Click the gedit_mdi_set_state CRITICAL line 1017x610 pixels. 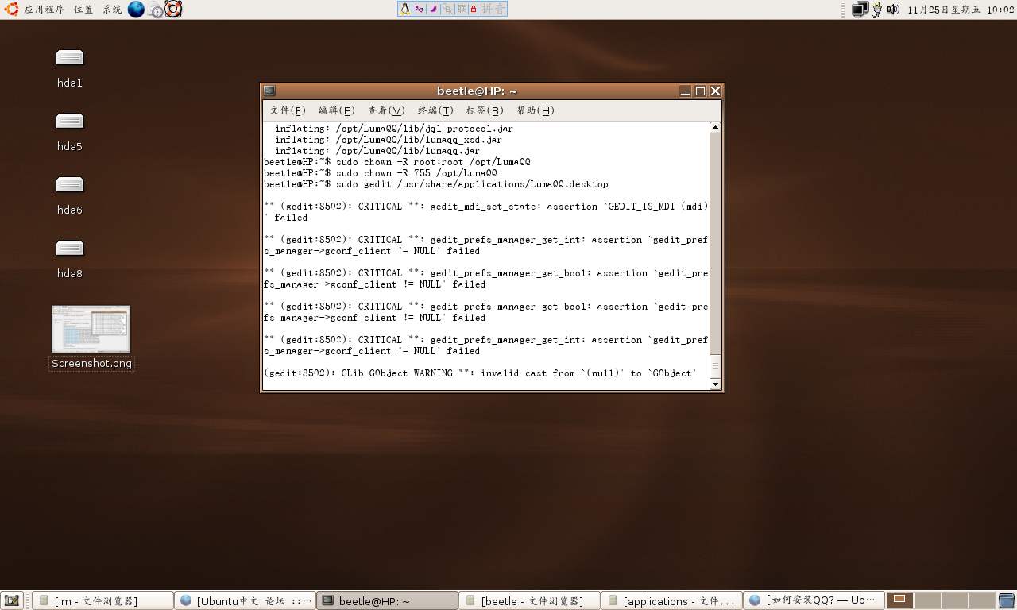click(486, 212)
